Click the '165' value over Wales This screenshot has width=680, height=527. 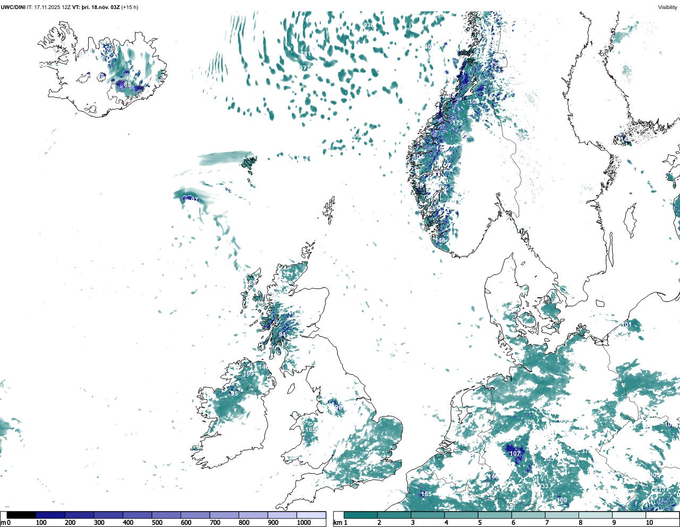click(x=310, y=430)
